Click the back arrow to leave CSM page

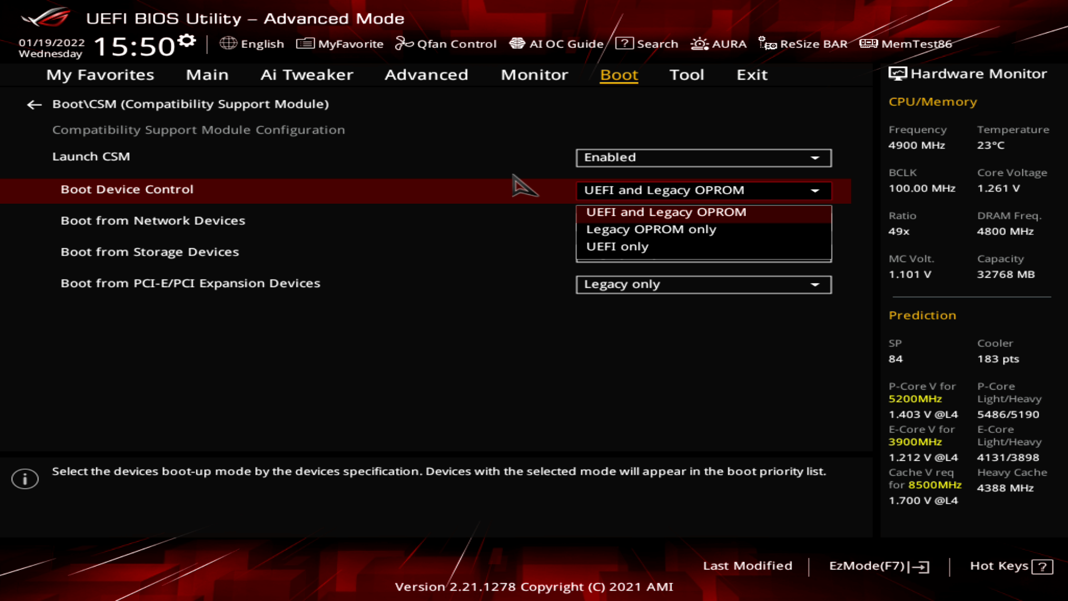pos(34,105)
